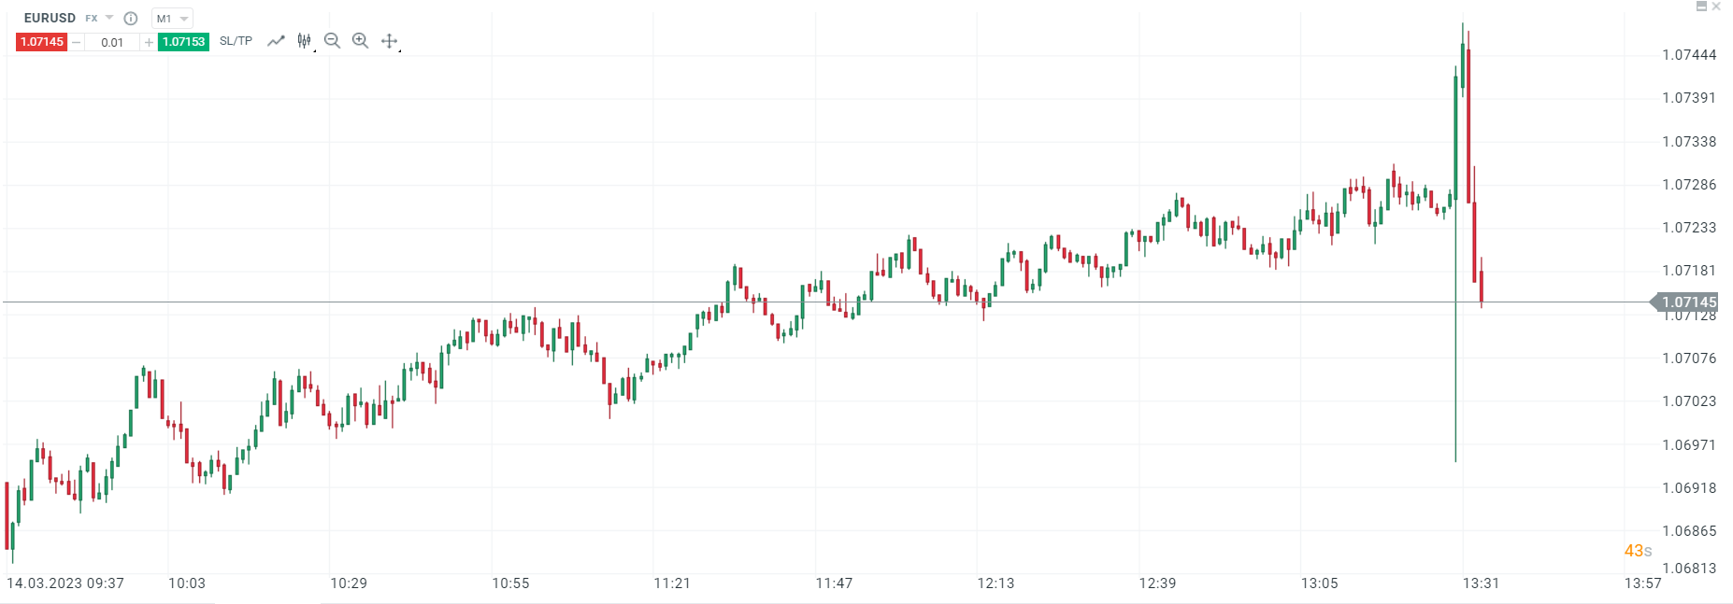Increase the trade volume with plus
Screen dimensions: 1733x604
click(x=149, y=42)
